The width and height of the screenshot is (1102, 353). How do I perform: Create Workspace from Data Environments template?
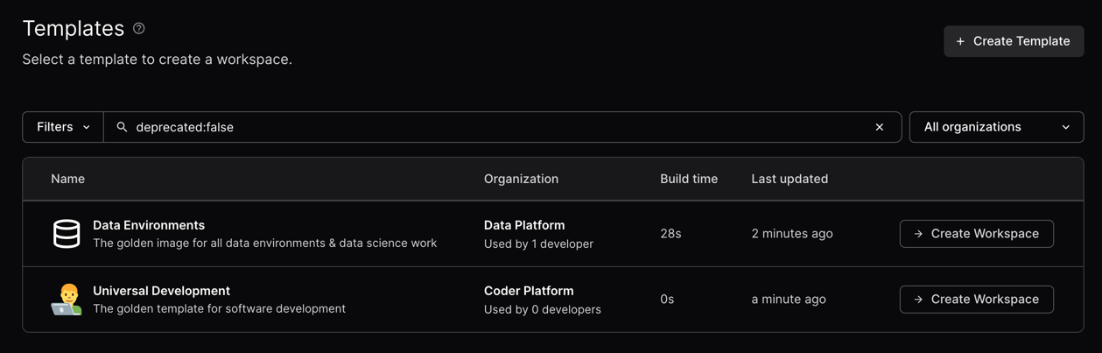point(976,234)
